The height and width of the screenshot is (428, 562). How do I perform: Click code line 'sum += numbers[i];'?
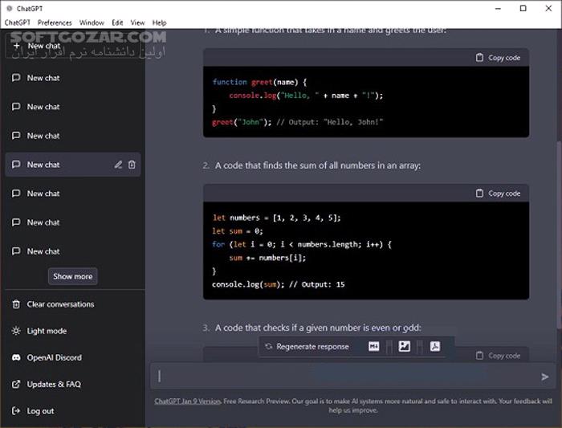[x=267, y=258]
